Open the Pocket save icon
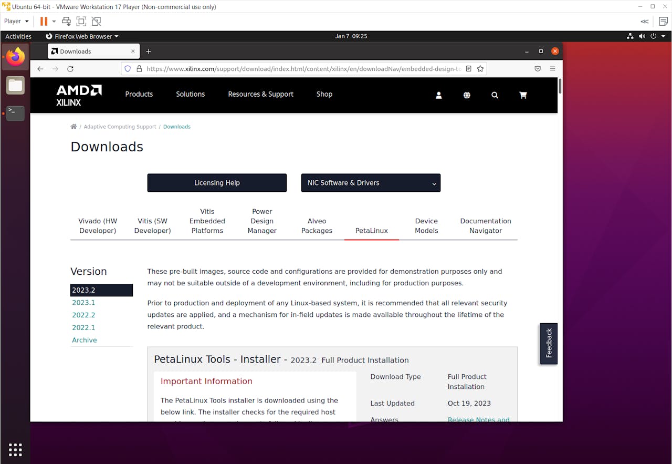672x464 pixels. tap(538, 69)
